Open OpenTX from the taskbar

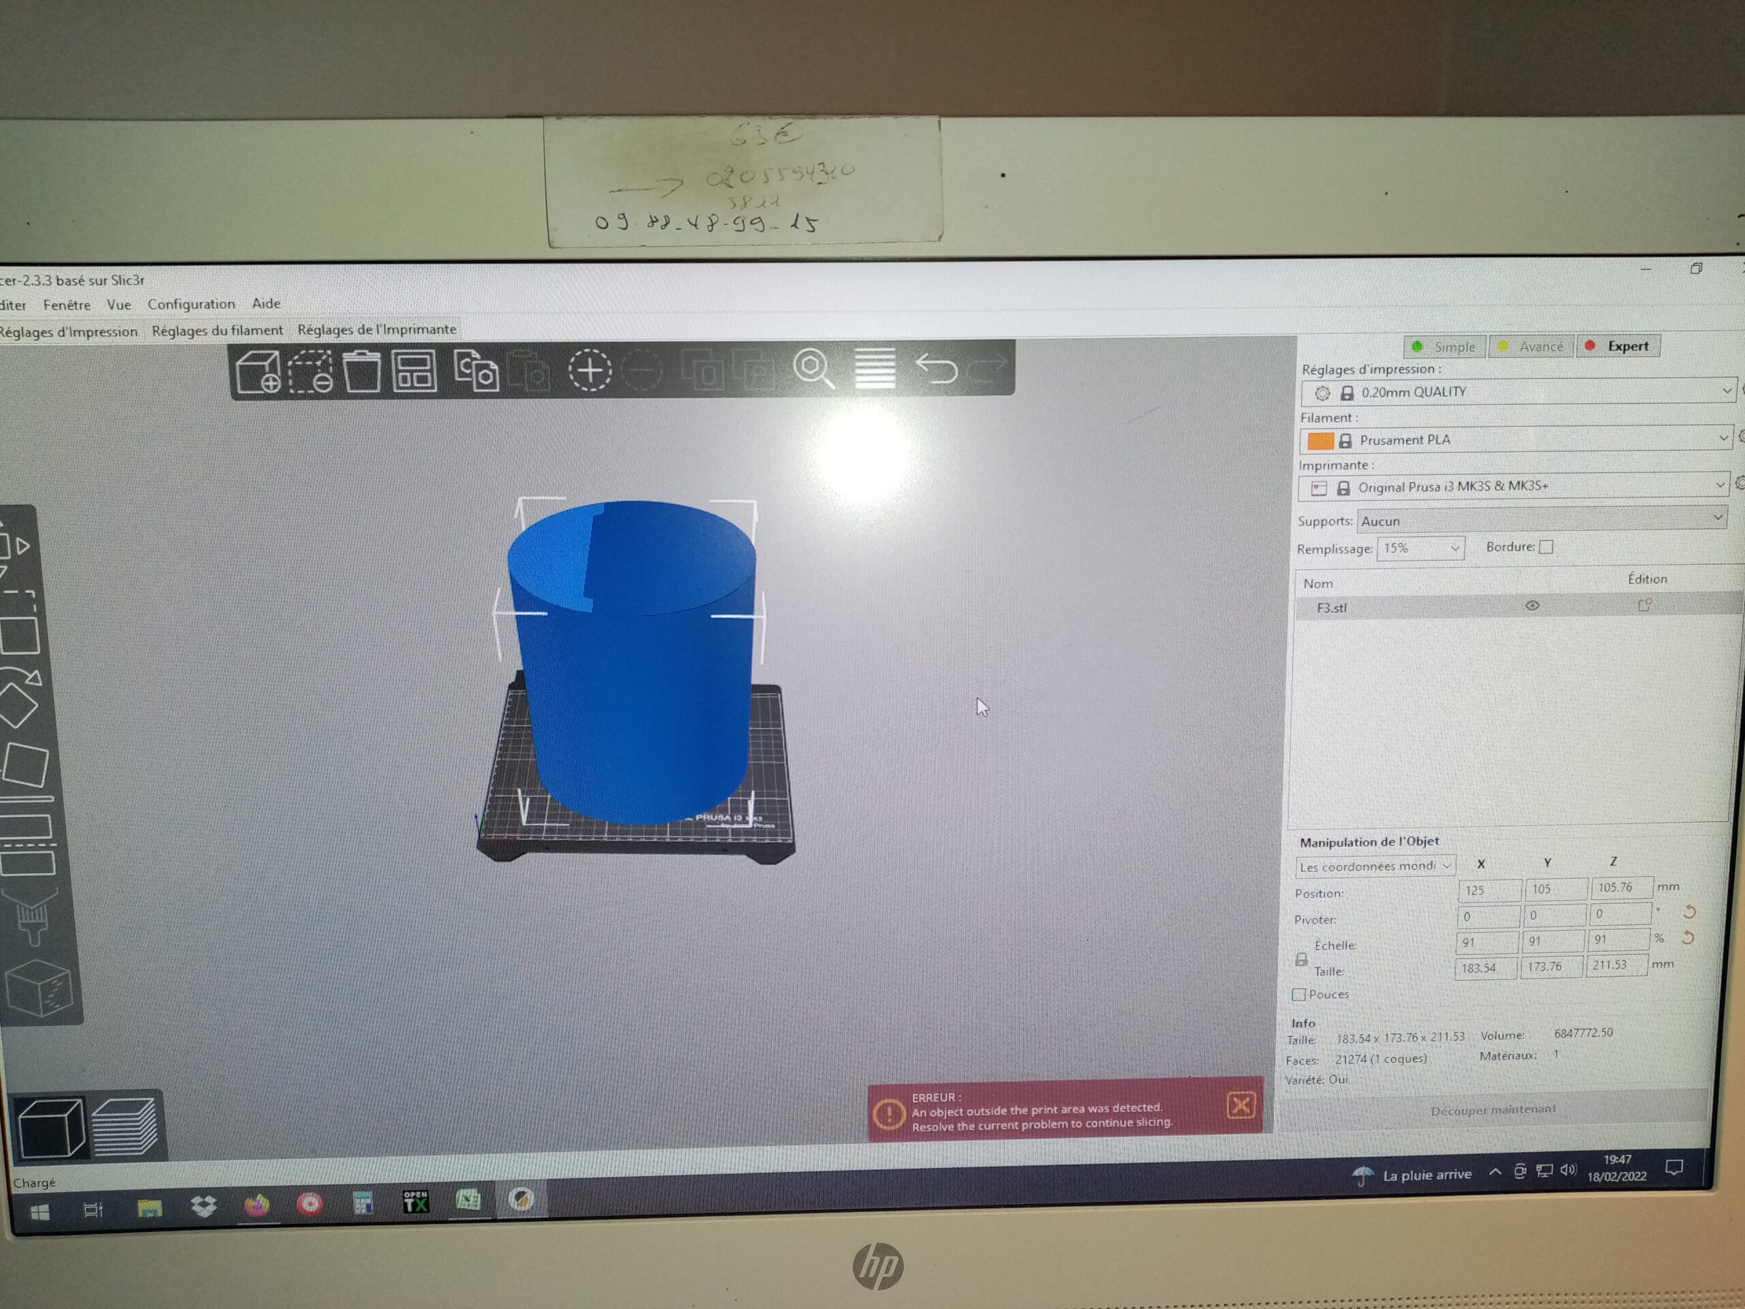[x=416, y=1202]
